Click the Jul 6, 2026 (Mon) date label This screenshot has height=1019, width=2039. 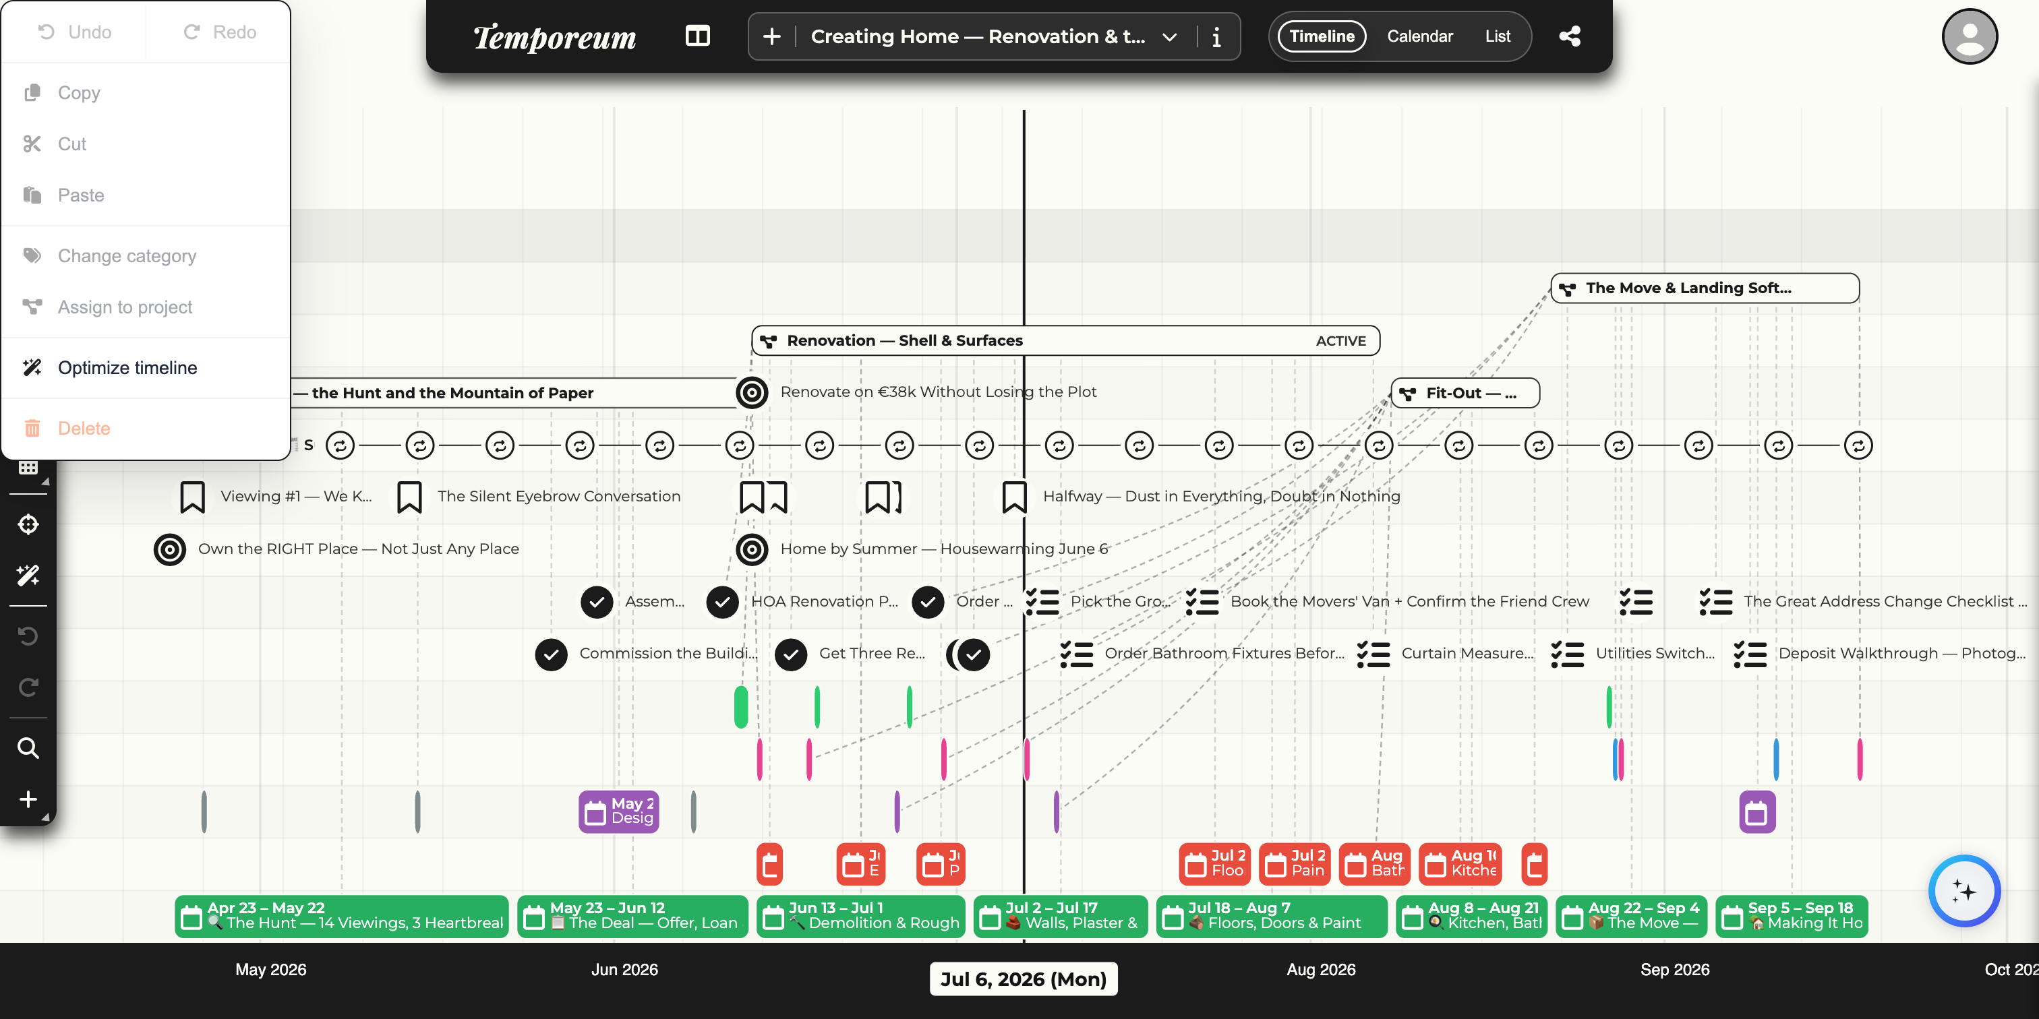click(x=1024, y=979)
